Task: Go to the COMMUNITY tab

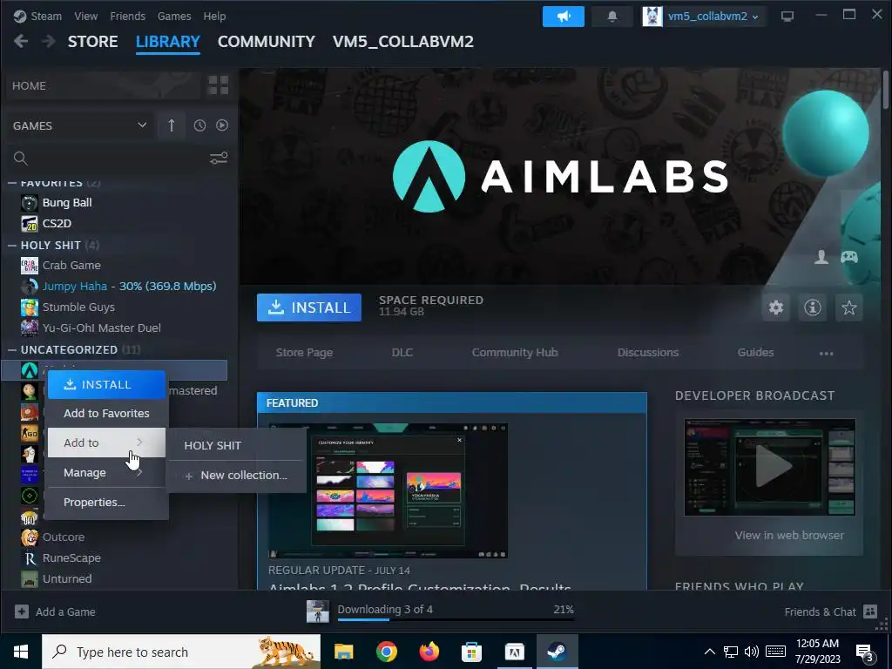Action: point(267,42)
